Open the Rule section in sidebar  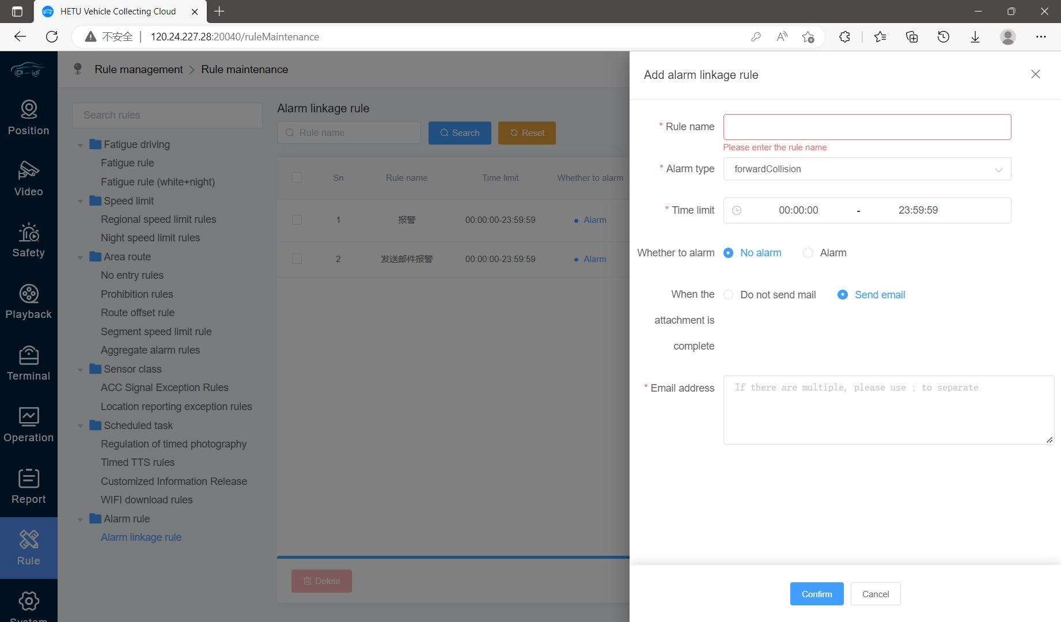pos(28,548)
